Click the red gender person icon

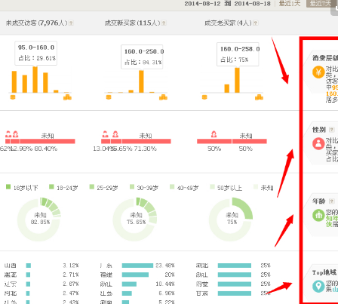[x=318, y=144]
